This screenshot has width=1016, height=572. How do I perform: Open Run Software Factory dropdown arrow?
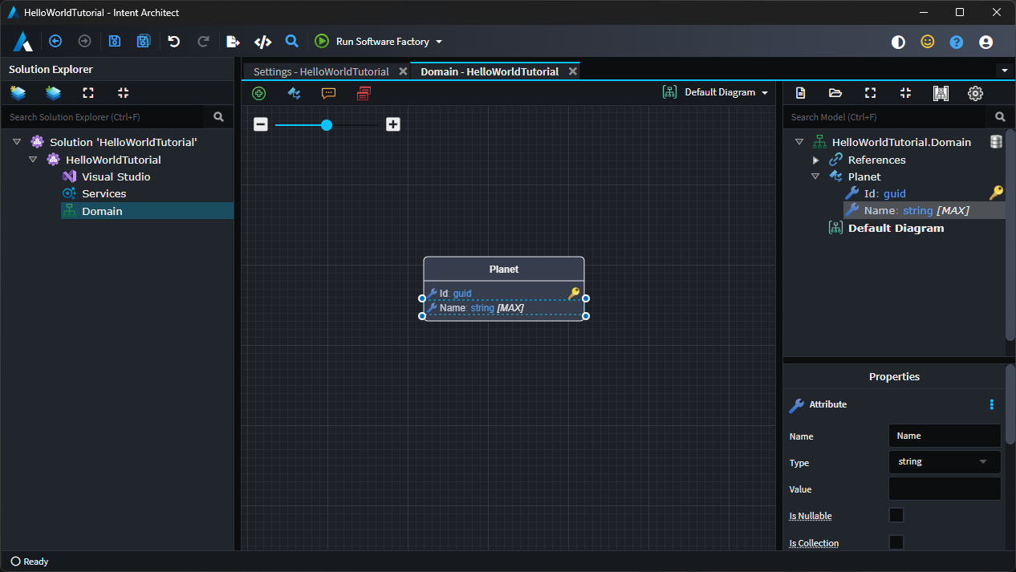[439, 42]
